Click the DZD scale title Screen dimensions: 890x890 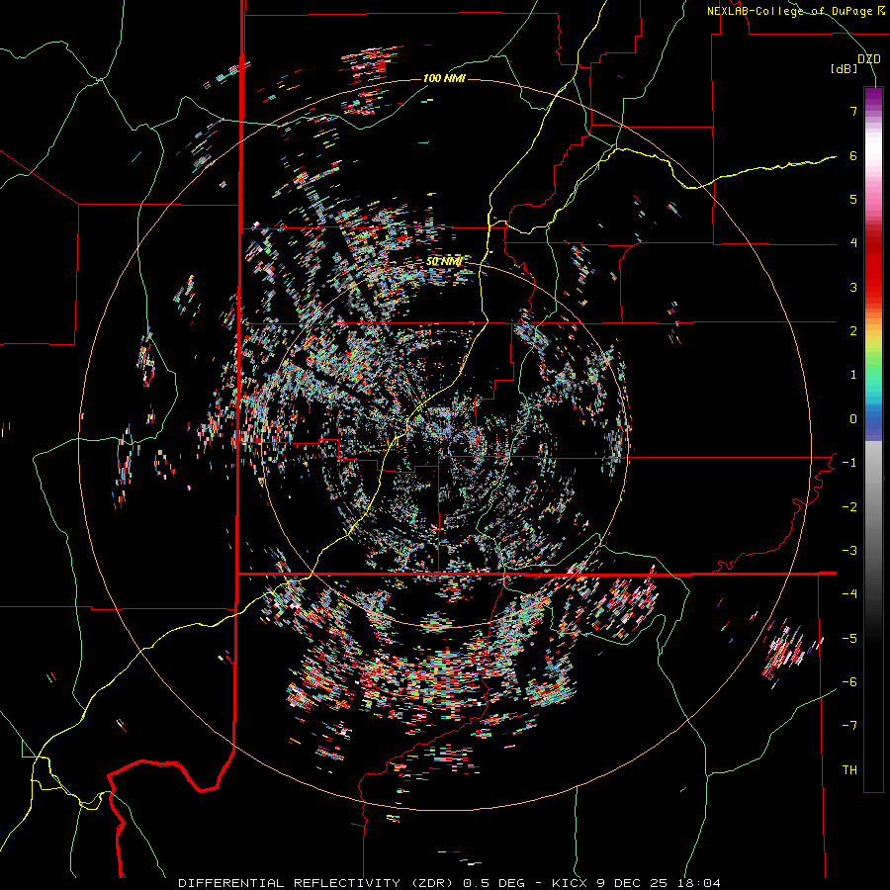pyautogui.click(x=869, y=59)
